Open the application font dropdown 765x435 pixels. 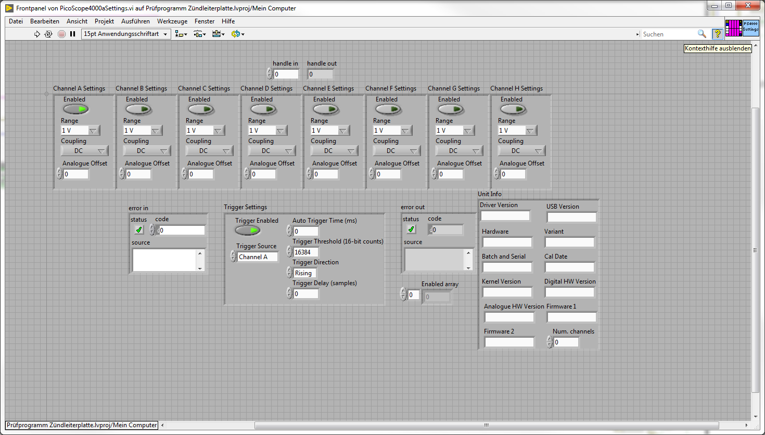[126, 34]
